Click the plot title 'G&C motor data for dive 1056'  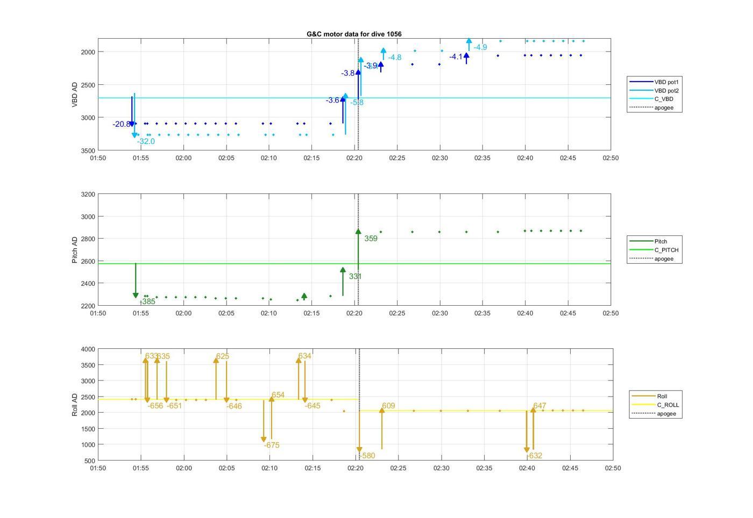coord(354,34)
